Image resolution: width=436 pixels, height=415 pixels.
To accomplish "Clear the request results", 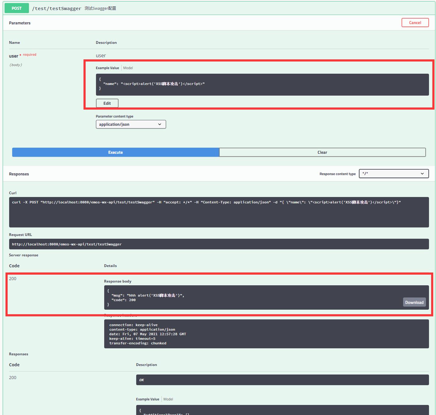I will coord(322,152).
